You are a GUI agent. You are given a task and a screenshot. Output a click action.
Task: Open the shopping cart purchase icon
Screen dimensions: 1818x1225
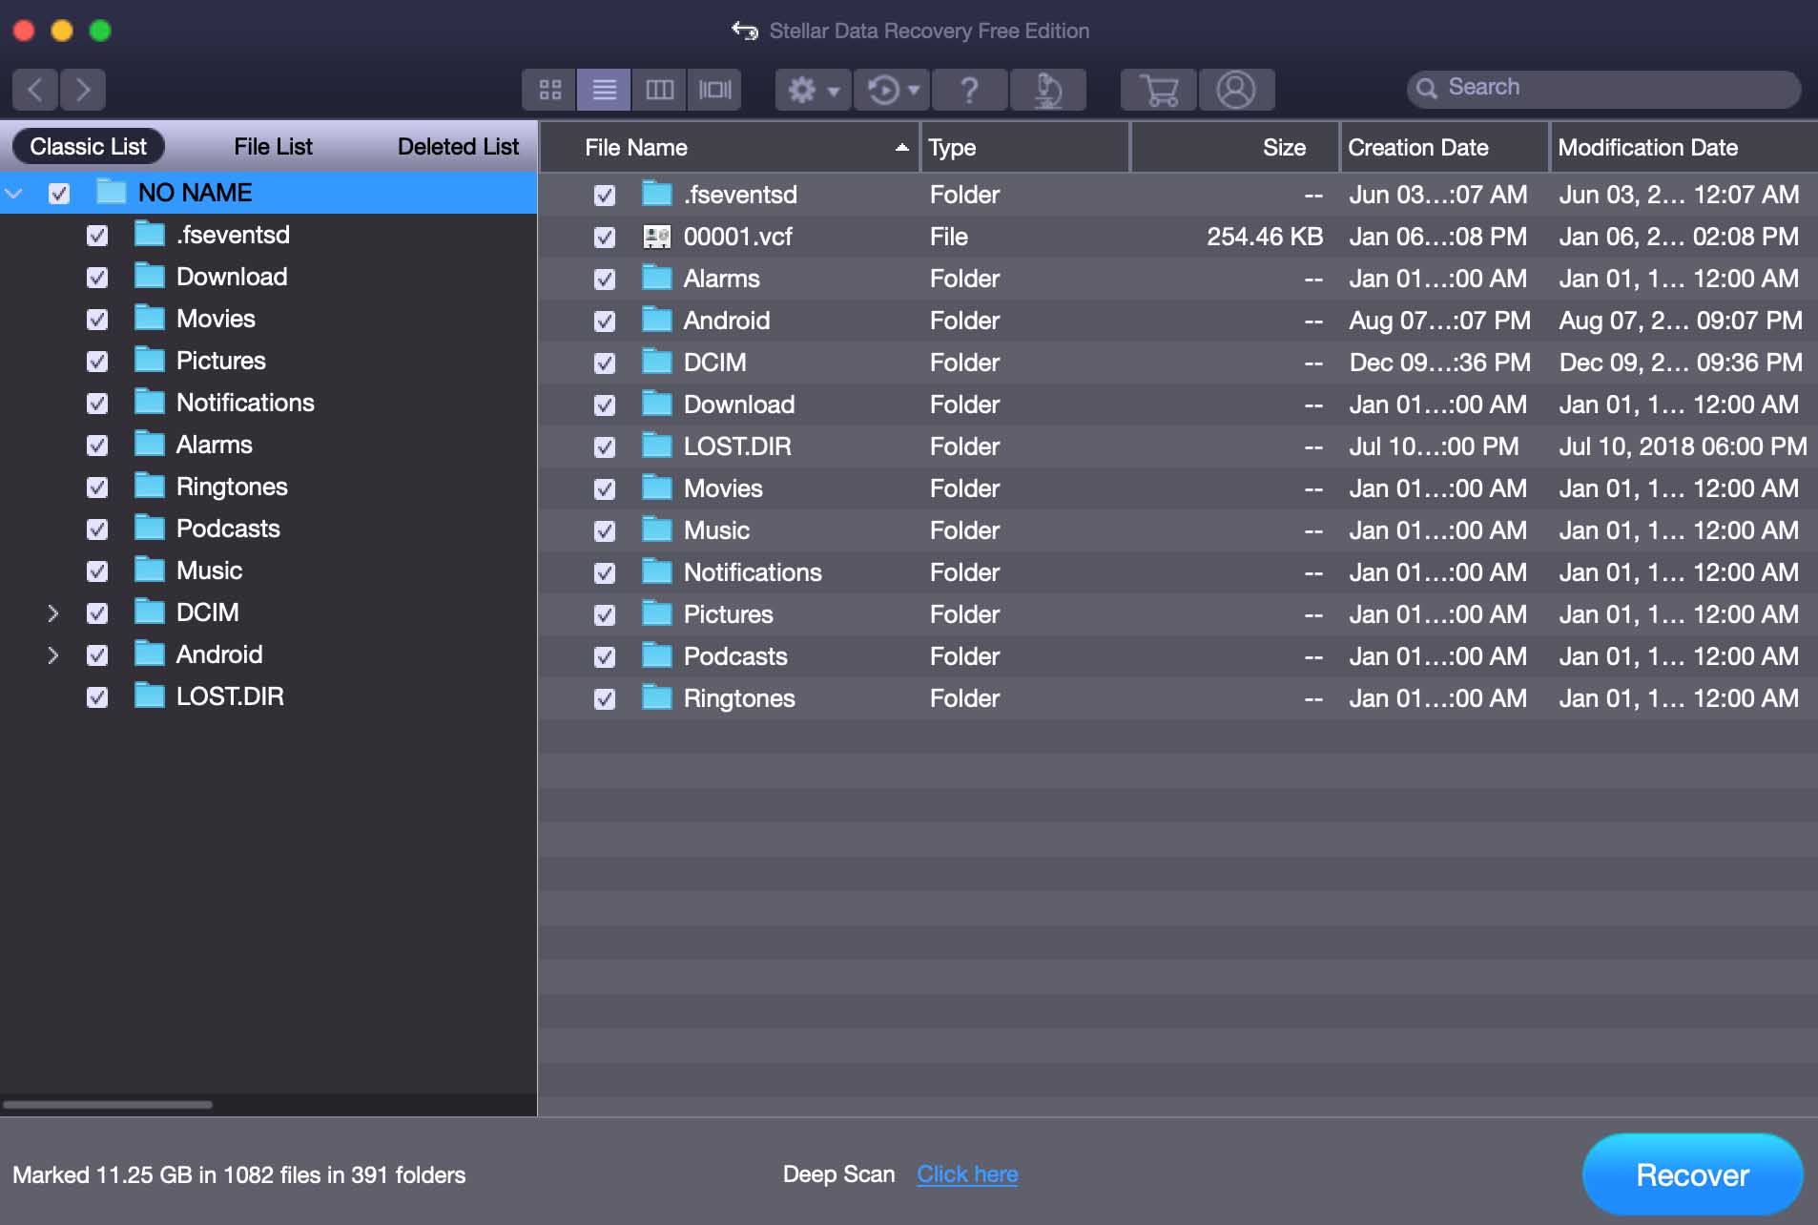pyautogui.click(x=1159, y=90)
